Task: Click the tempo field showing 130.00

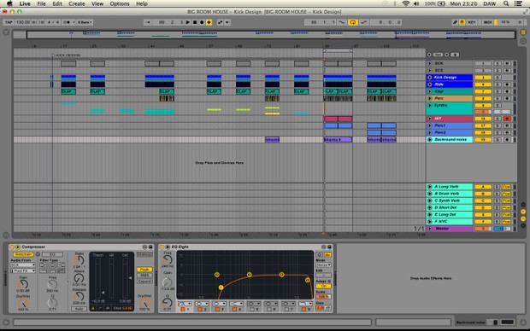Action: (x=23, y=22)
